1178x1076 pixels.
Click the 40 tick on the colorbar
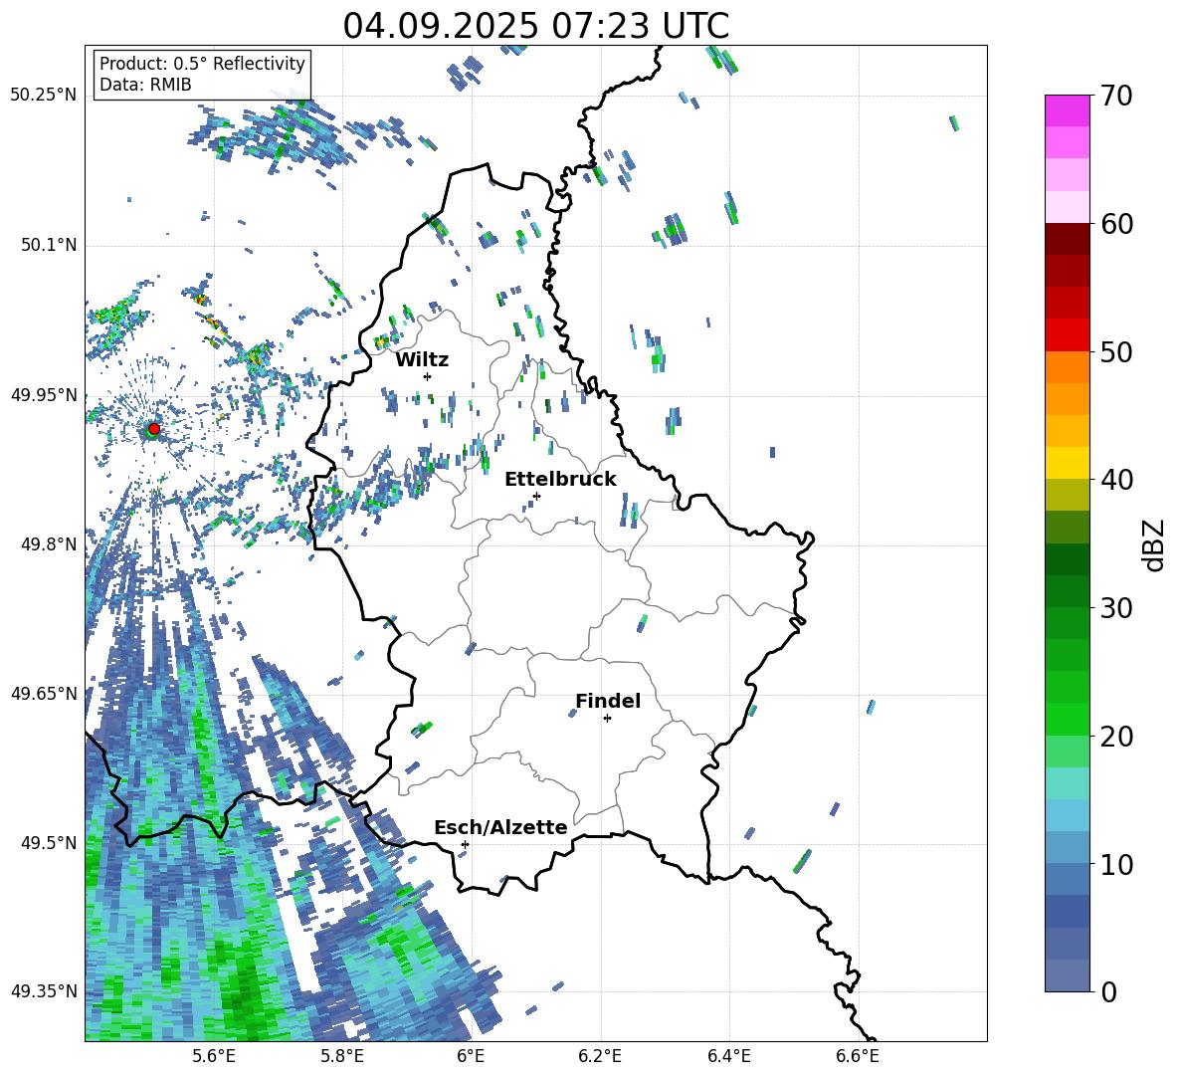(x=1116, y=480)
